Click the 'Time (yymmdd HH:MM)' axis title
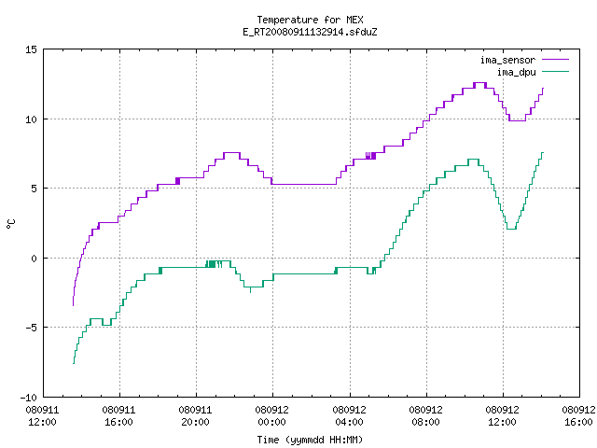The width and height of the screenshot is (597, 448). [310, 440]
